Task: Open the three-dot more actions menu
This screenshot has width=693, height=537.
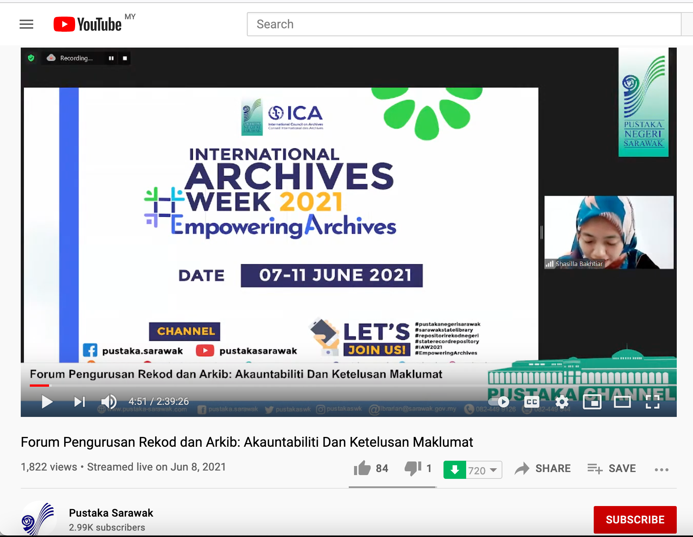Action: (661, 470)
